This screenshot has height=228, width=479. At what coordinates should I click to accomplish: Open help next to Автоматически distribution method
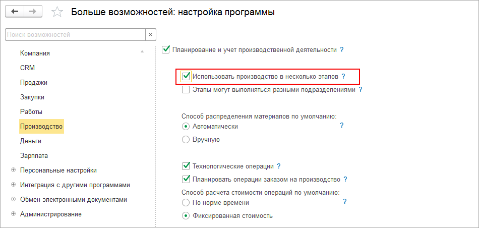point(341,125)
